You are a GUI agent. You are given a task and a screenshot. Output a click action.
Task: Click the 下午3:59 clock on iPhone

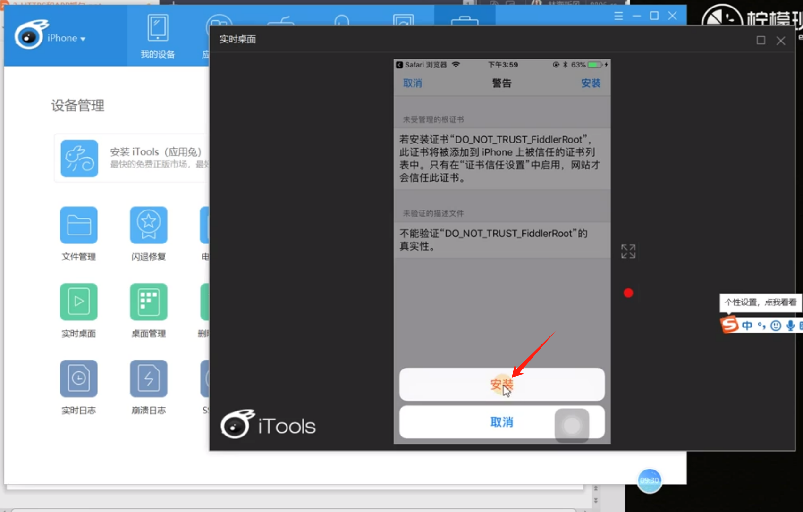click(503, 65)
